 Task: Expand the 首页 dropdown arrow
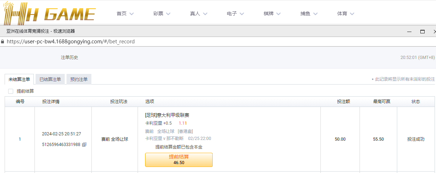click(132, 14)
